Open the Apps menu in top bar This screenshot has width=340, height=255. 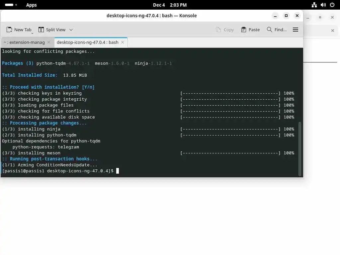[31, 5]
